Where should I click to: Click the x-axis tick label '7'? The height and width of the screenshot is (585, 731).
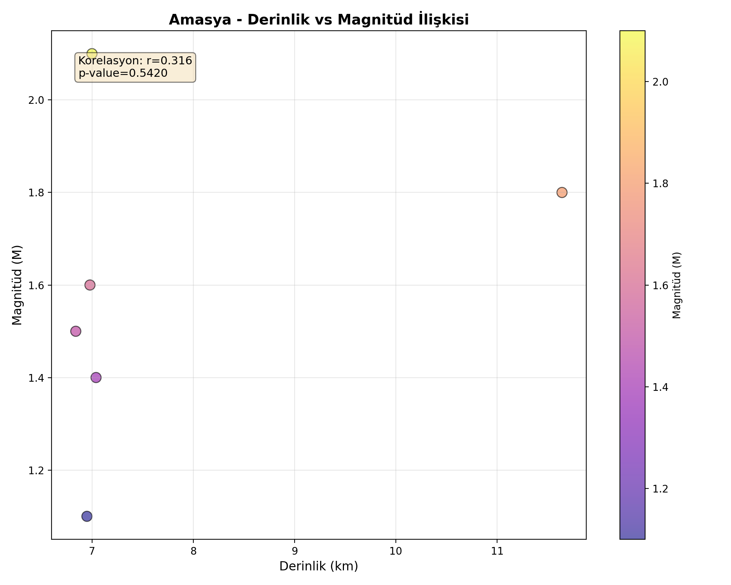tap(92, 551)
